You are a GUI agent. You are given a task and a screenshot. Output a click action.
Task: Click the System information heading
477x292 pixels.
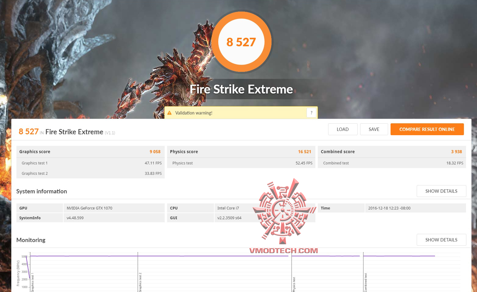(42, 191)
